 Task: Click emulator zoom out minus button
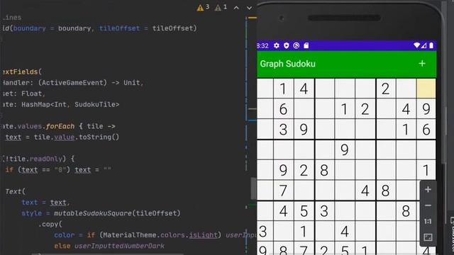pyautogui.click(x=428, y=205)
